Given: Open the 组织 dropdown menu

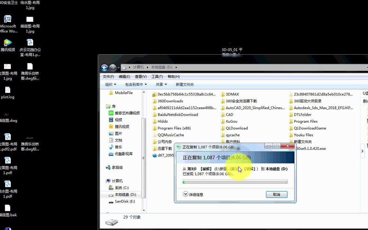Looking at the screenshot, I should pyautogui.click(x=110, y=84).
